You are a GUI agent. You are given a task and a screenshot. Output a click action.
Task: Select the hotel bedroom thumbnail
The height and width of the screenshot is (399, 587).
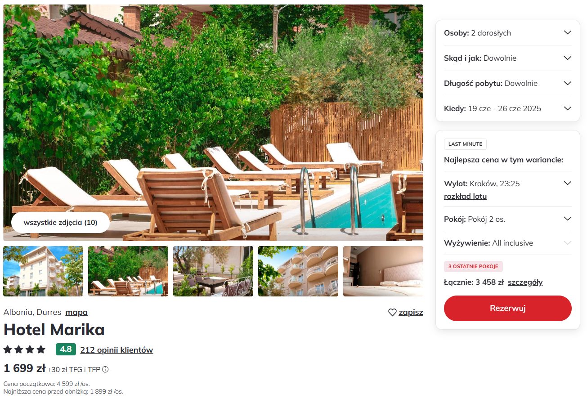coord(383,271)
